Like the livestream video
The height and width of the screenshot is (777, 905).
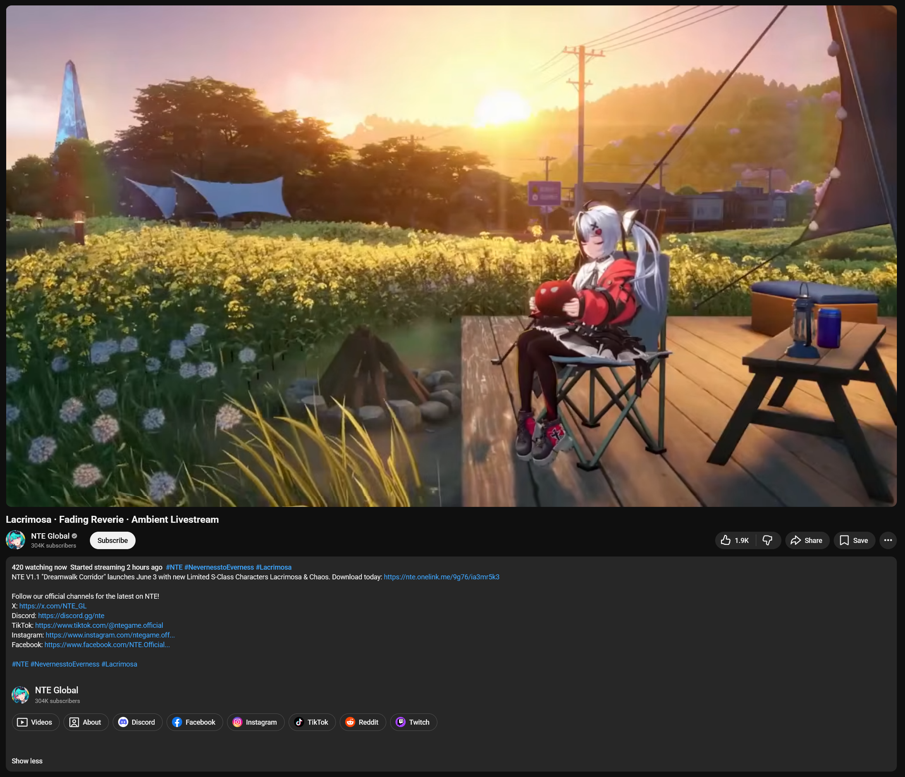tap(735, 541)
